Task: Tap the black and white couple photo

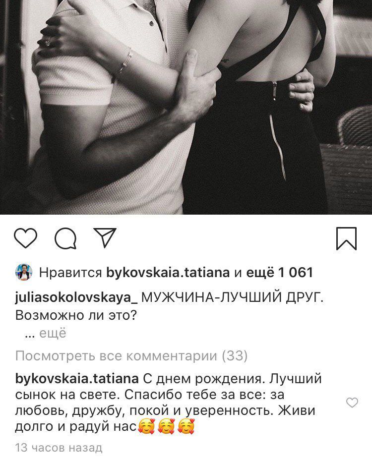Action: [x=186, y=107]
